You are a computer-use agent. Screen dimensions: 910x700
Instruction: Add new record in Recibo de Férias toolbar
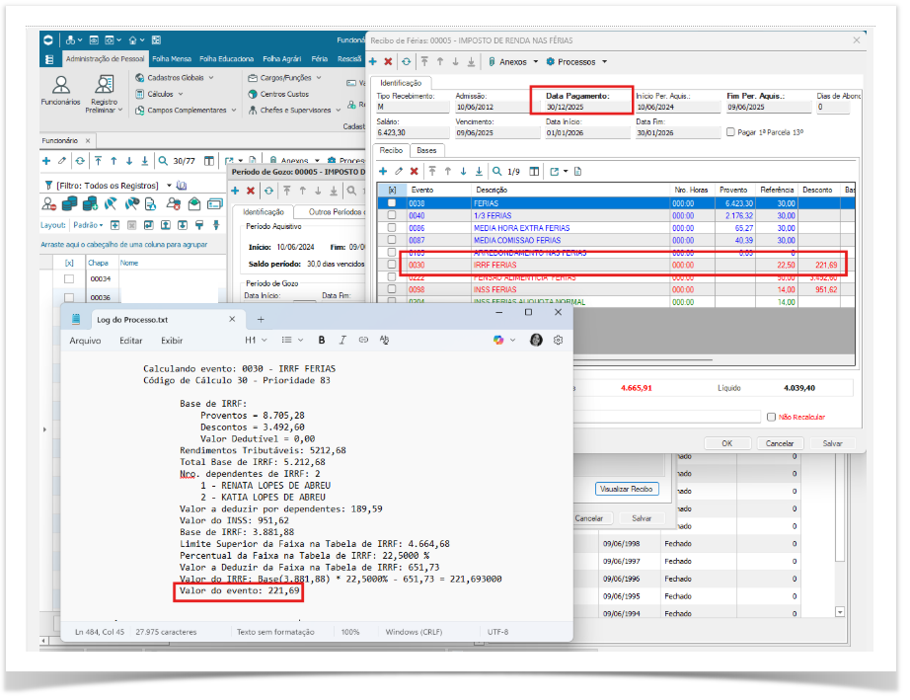[373, 62]
